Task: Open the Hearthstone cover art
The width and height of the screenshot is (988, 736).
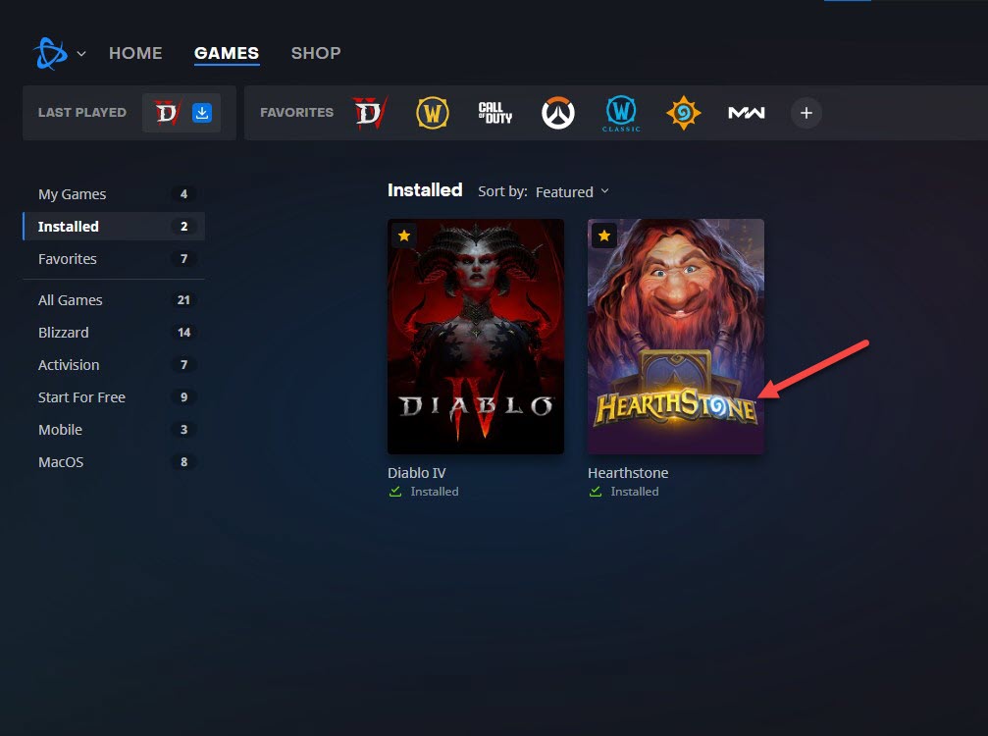Action: [676, 337]
